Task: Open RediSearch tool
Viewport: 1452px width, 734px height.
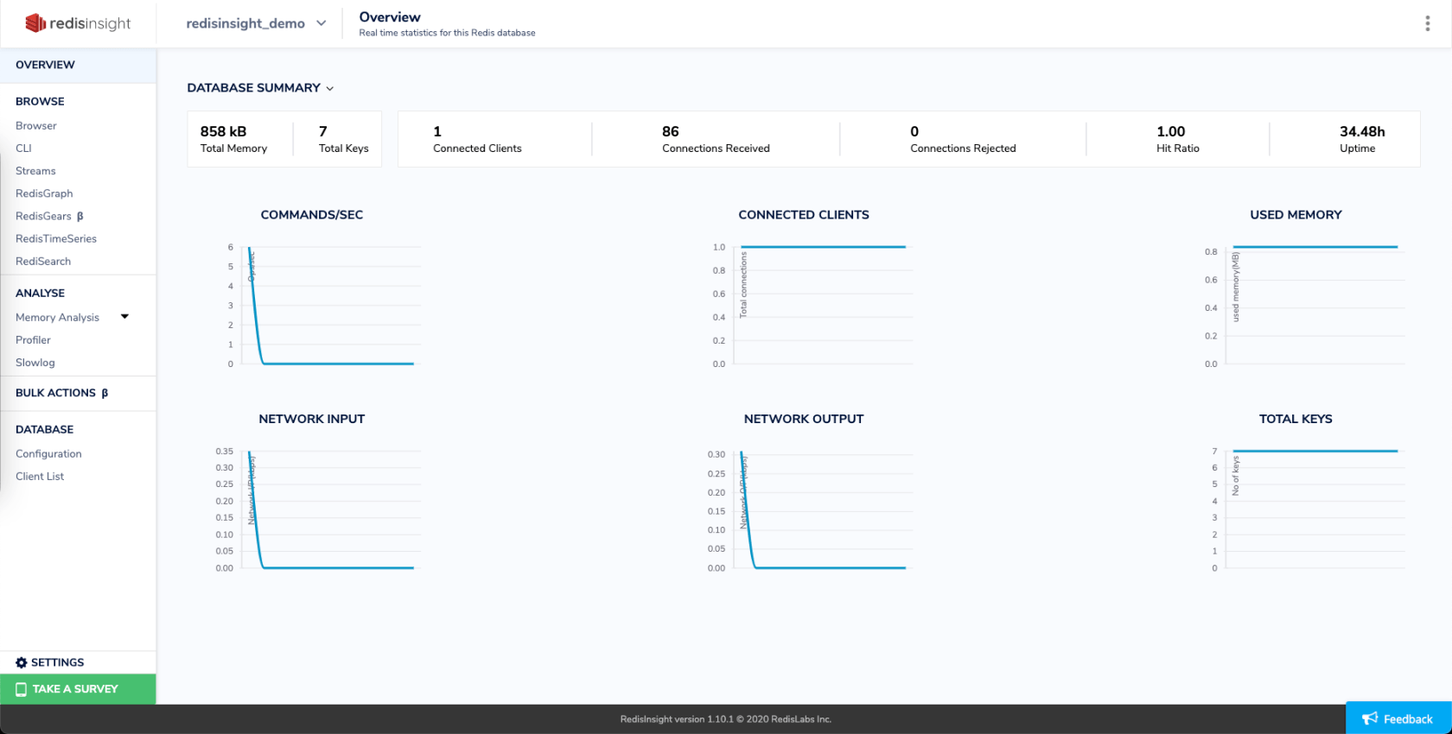Action: coord(43,261)
